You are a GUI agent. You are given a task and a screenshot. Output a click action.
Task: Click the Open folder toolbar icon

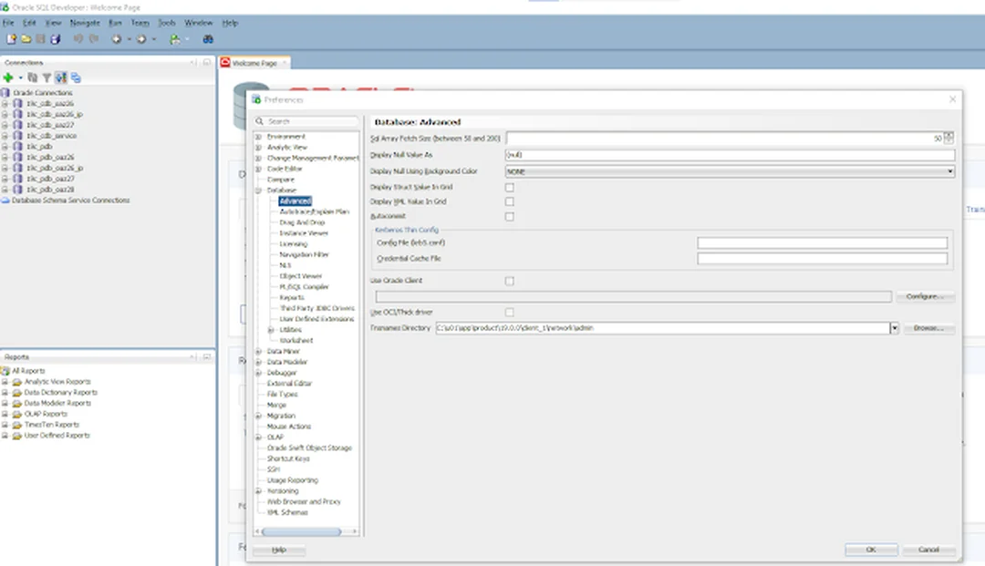(26, 39)
